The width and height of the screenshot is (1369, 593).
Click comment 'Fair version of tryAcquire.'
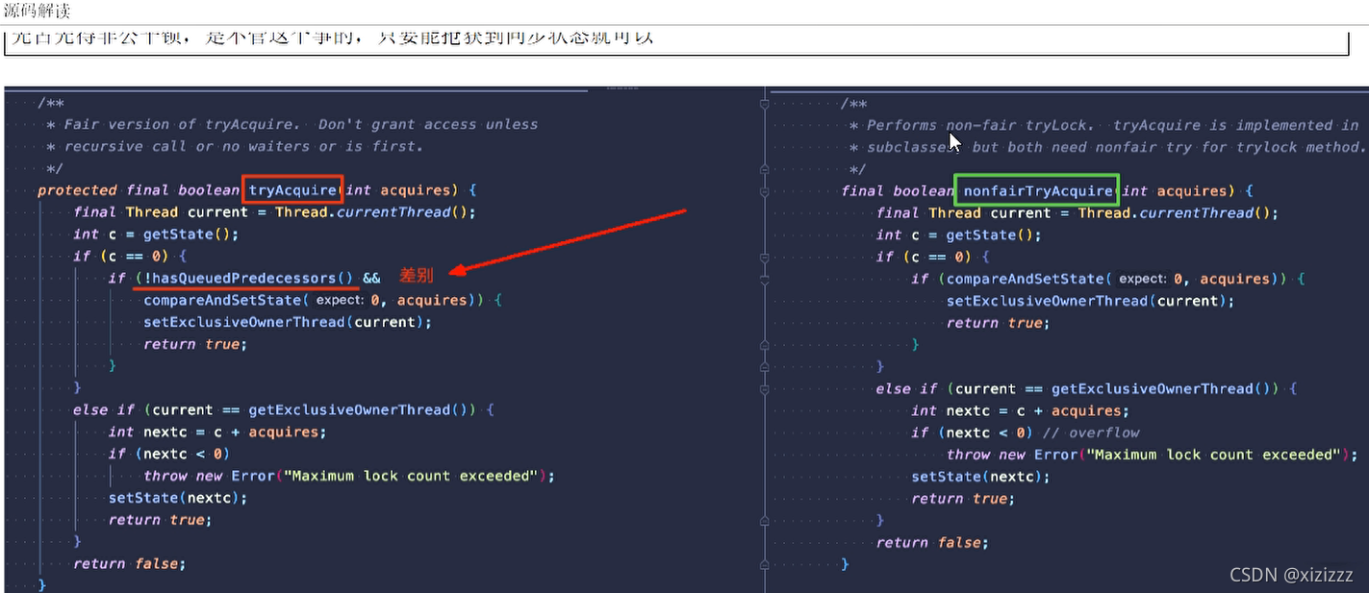pyautogui.click(x=185, y=124)
